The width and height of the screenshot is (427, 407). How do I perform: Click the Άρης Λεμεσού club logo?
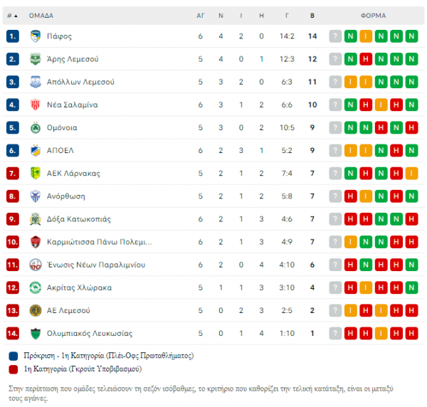click(36, 59)
